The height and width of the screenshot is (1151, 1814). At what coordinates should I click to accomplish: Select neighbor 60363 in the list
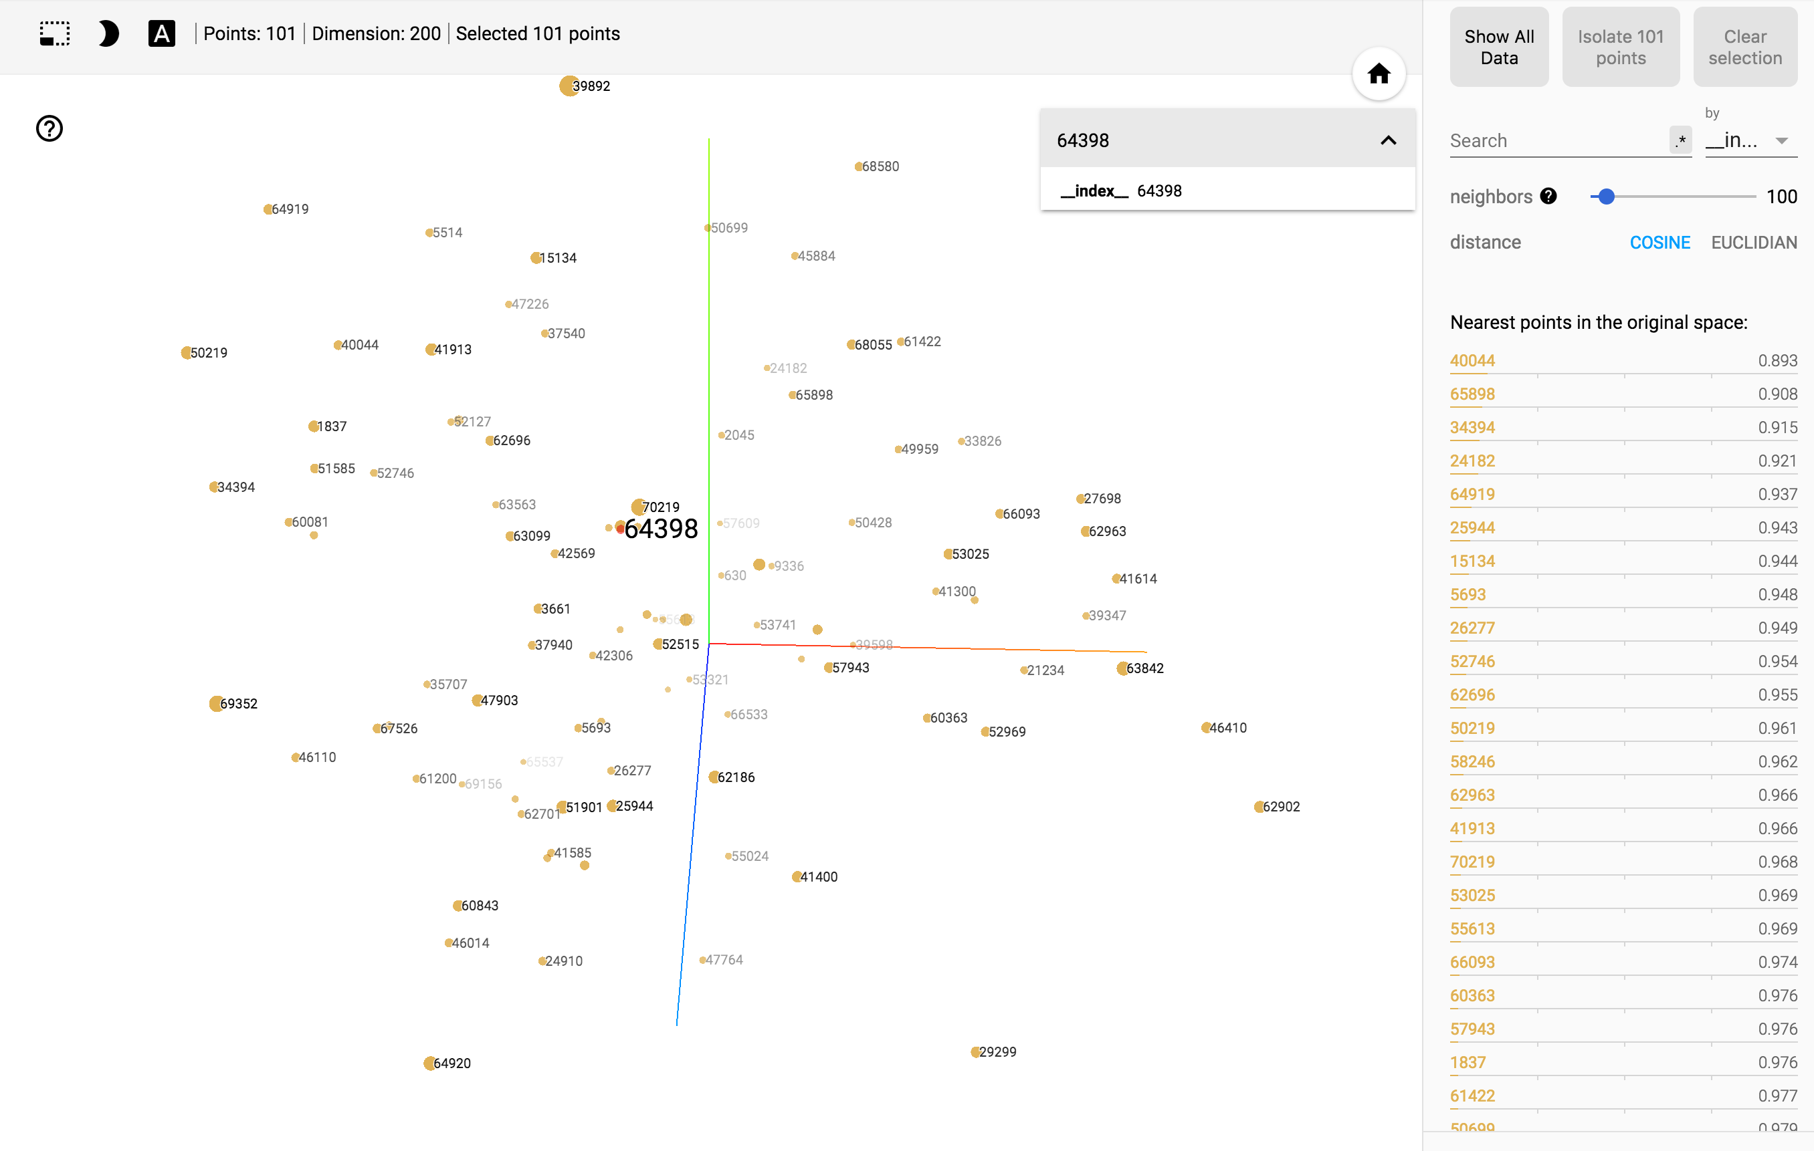point(1623,996)
